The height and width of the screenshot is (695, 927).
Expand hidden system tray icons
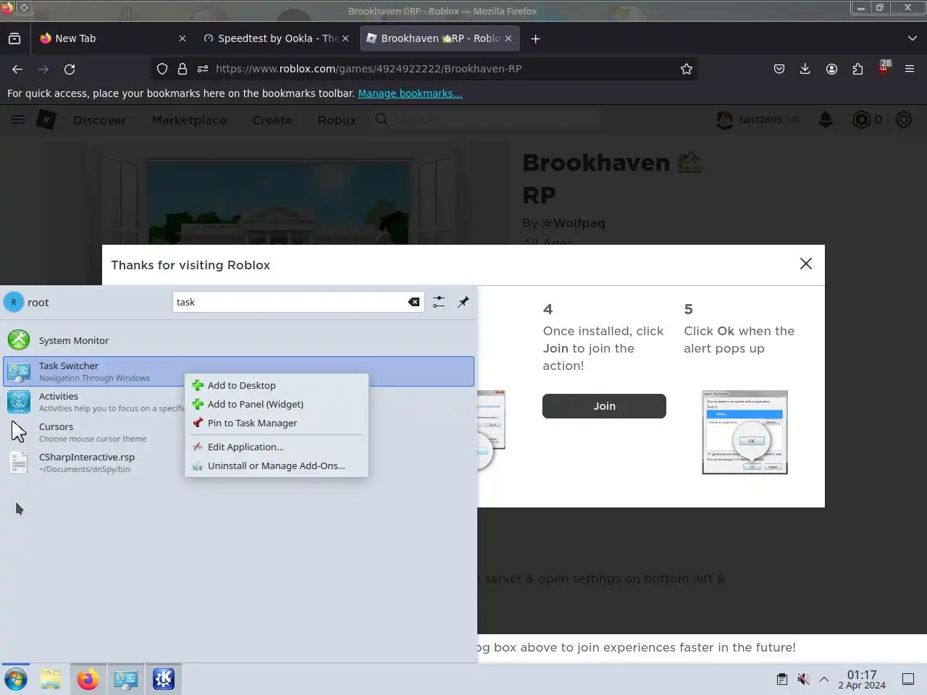pos(824,679)
